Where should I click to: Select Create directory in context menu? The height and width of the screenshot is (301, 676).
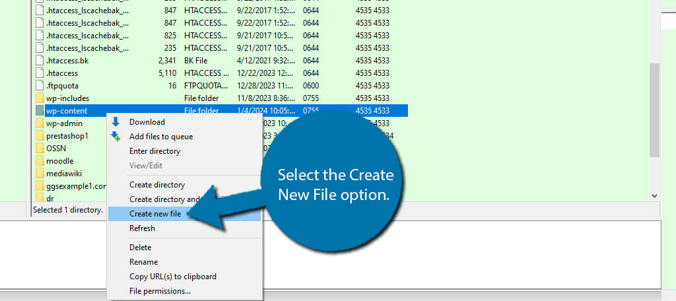157,185
